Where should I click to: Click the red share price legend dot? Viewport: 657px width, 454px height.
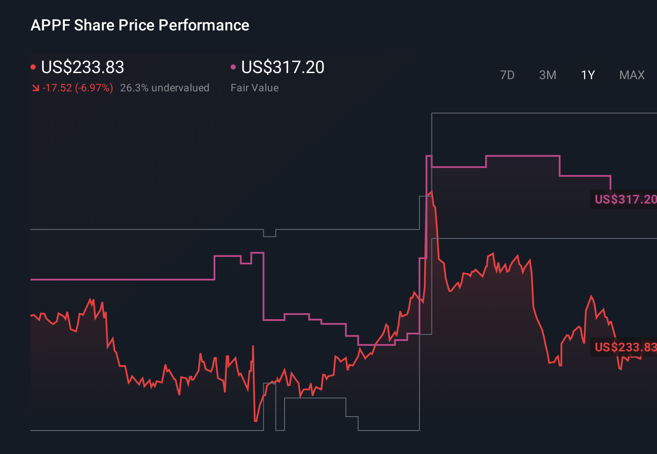click(33, 66)
